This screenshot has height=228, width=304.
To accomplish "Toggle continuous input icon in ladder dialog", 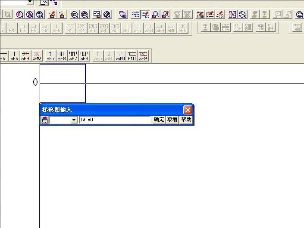I will click(x=44, y=120).
